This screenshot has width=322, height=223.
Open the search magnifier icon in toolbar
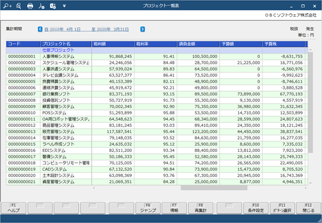pyautogui.click(x=19, y=6)
